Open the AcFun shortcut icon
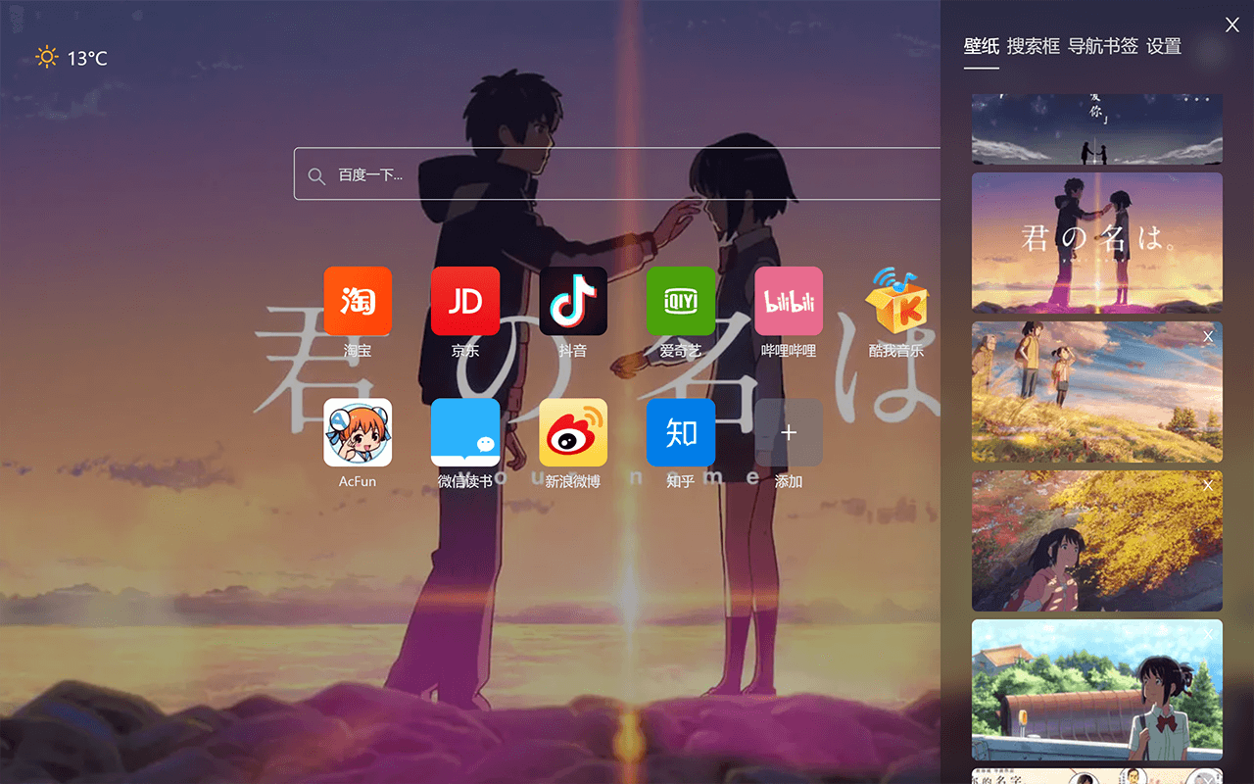Viewport: 1254px width, 784px height. point(358,432)
